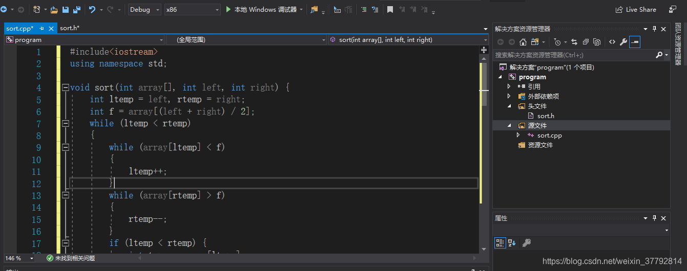Open the program project scope dropdown
This screenshot has width=687, height=271.
click(x=85, y=40)
